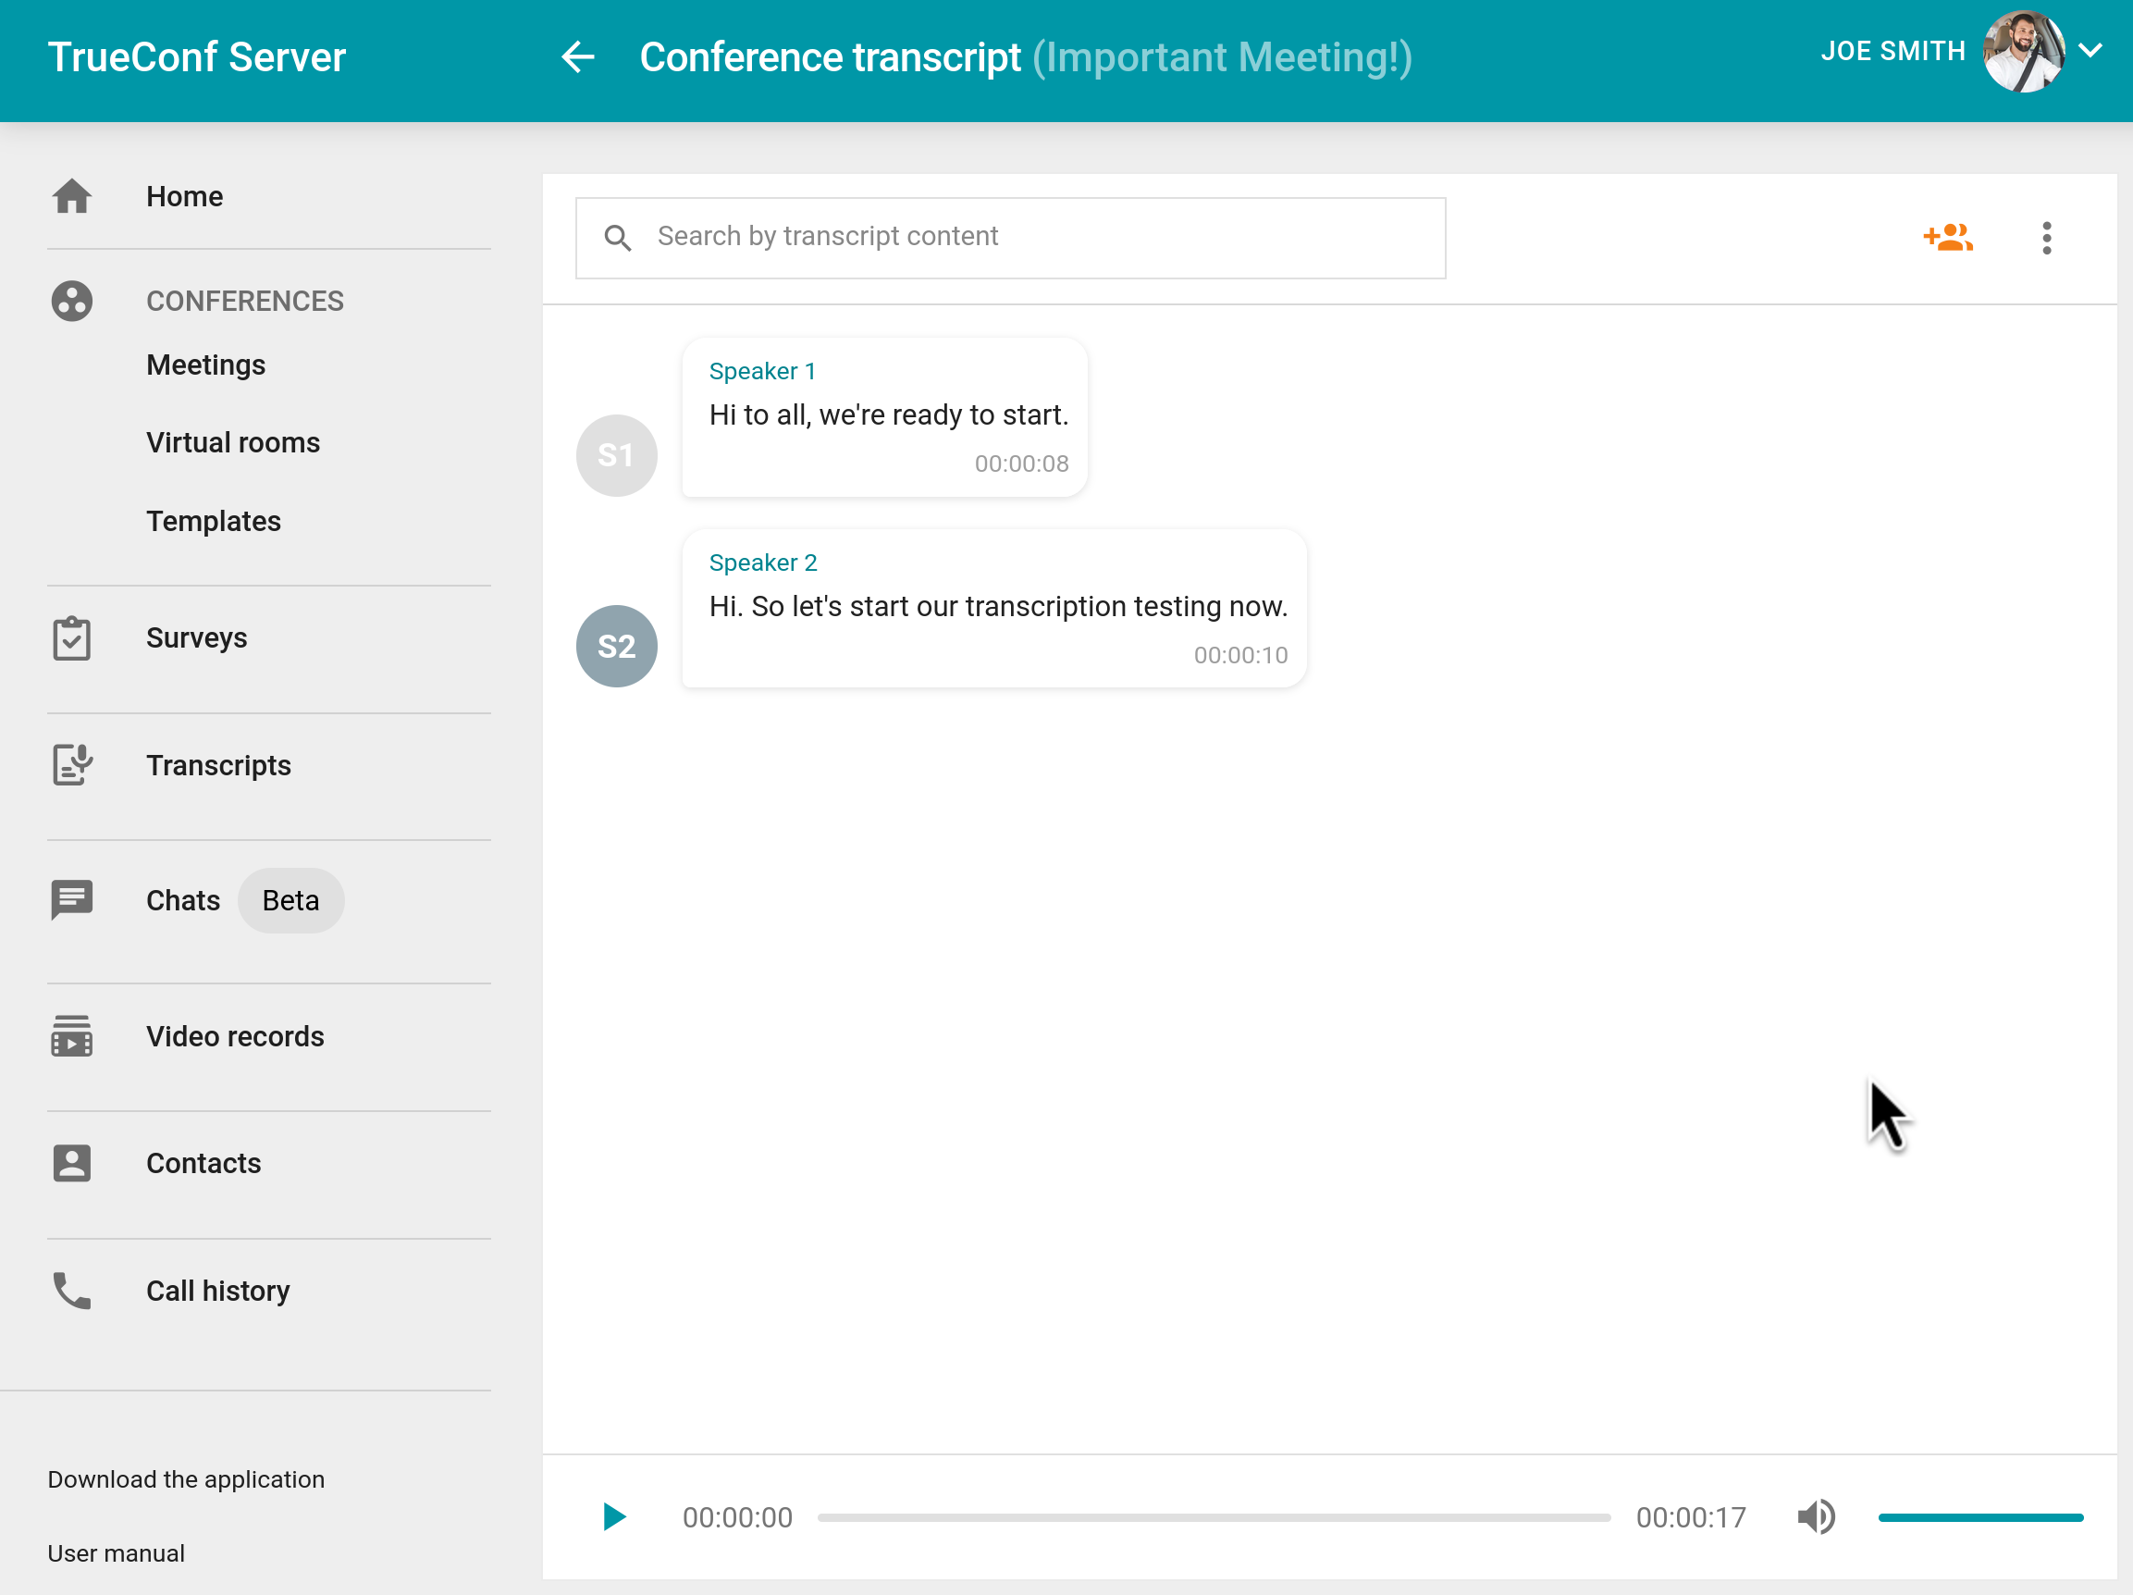Click the Surveys clipboard icon
Viewport: 2133px width, 1595px height.
click(x=72, y=638)
